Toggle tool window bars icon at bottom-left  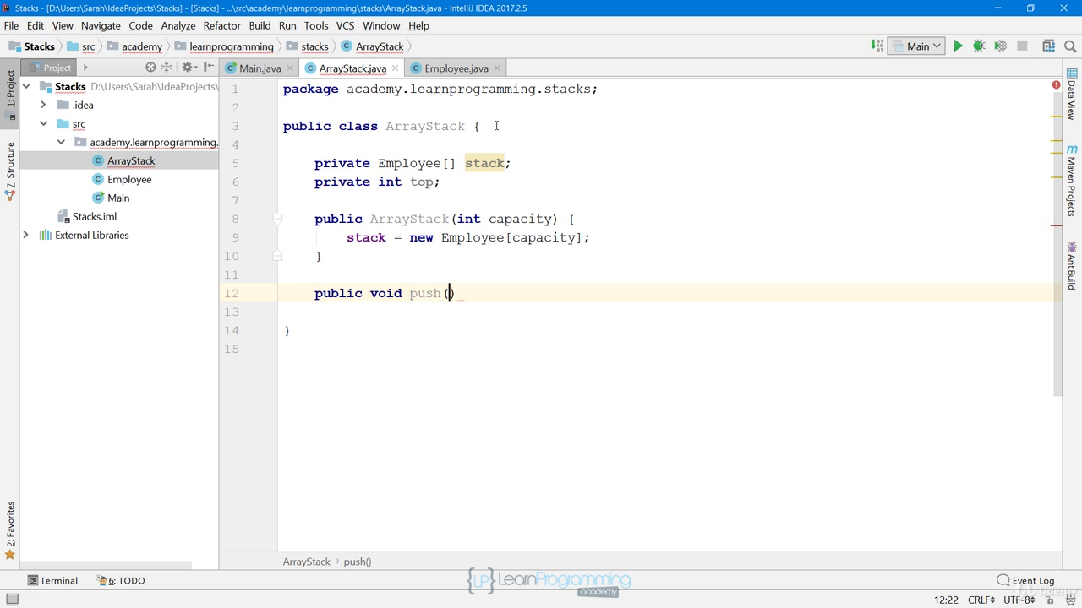(x=12, y=600)
